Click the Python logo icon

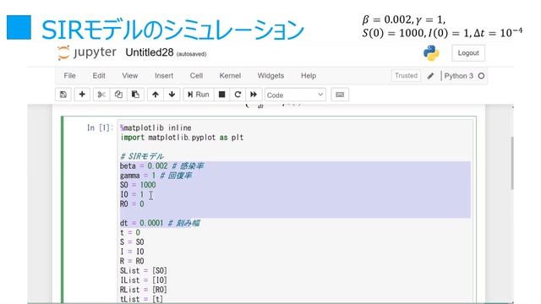pos(431,53)
